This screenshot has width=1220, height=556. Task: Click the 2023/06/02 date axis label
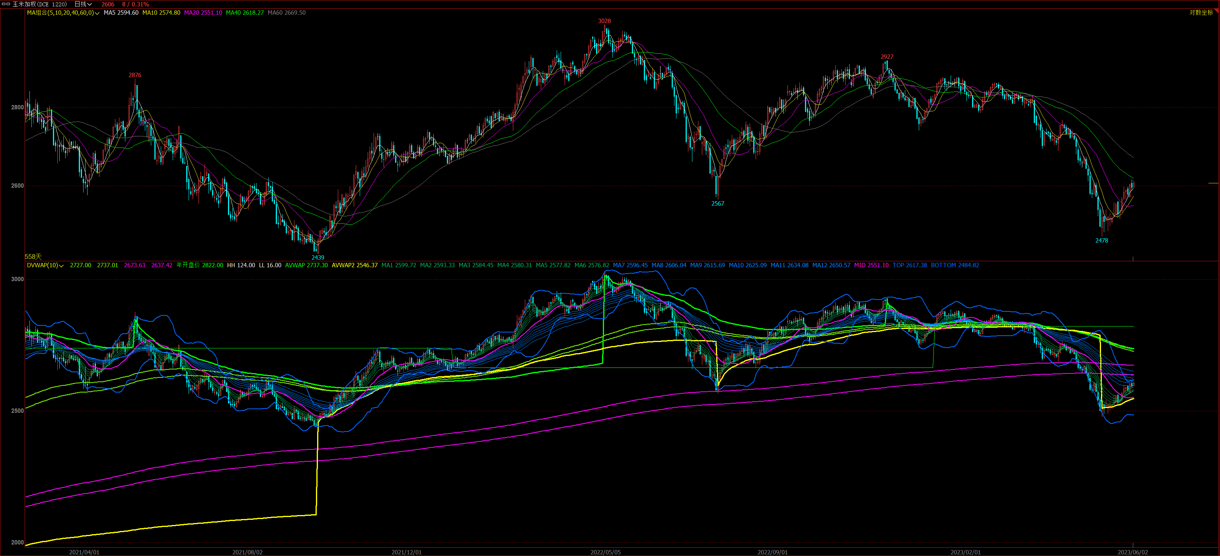1132,552
